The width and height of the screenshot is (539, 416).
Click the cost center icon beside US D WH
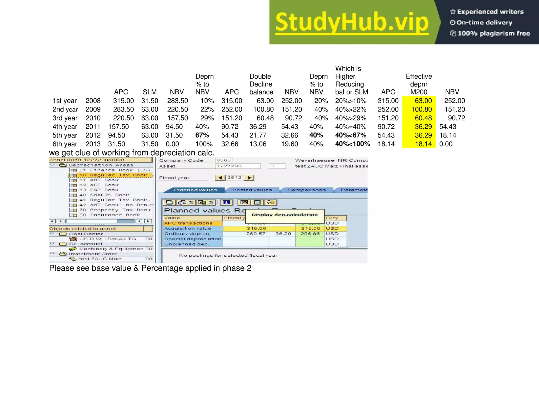point(73,239)
